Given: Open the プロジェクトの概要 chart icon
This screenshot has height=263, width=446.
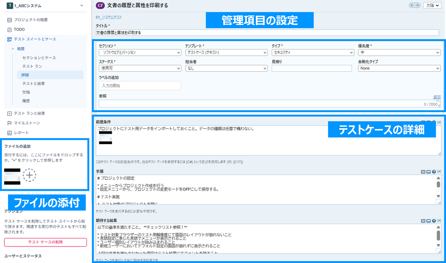Looking at the screenshot, I should pos(9,20).
